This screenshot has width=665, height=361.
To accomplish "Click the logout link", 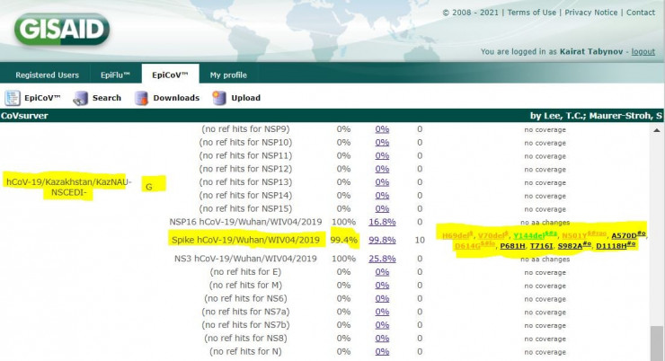I will coord(643,52).
